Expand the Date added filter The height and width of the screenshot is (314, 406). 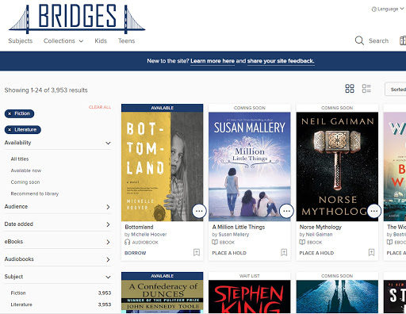pyautogui.click(x=58, y=224)
